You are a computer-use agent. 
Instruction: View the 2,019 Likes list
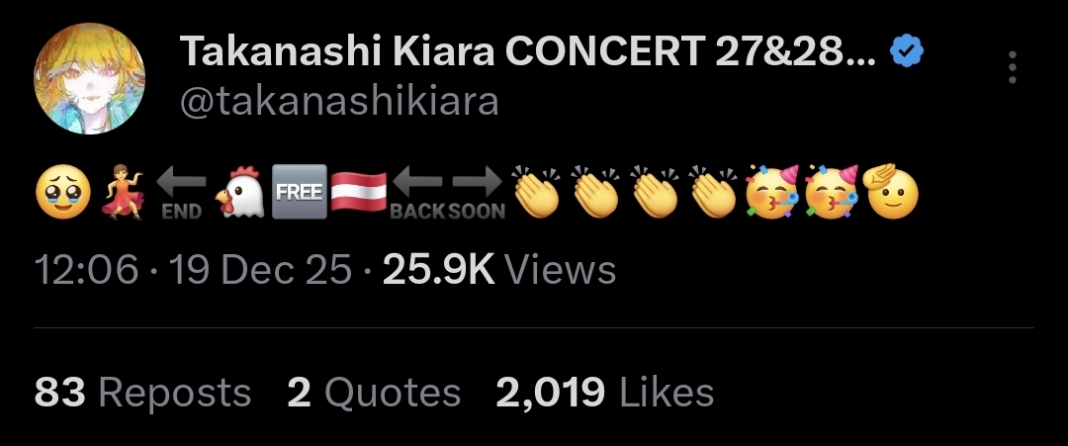tap(605, 393)
